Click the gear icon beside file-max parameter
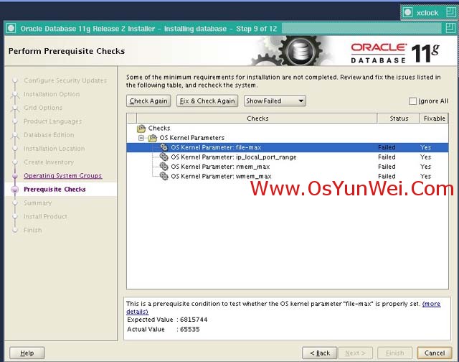Screen dimensions: 459x362 (164, 147)
